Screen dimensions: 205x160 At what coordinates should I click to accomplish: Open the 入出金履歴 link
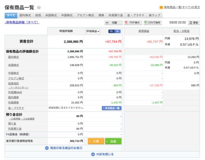pyautogui.click(x=28, y=119)
